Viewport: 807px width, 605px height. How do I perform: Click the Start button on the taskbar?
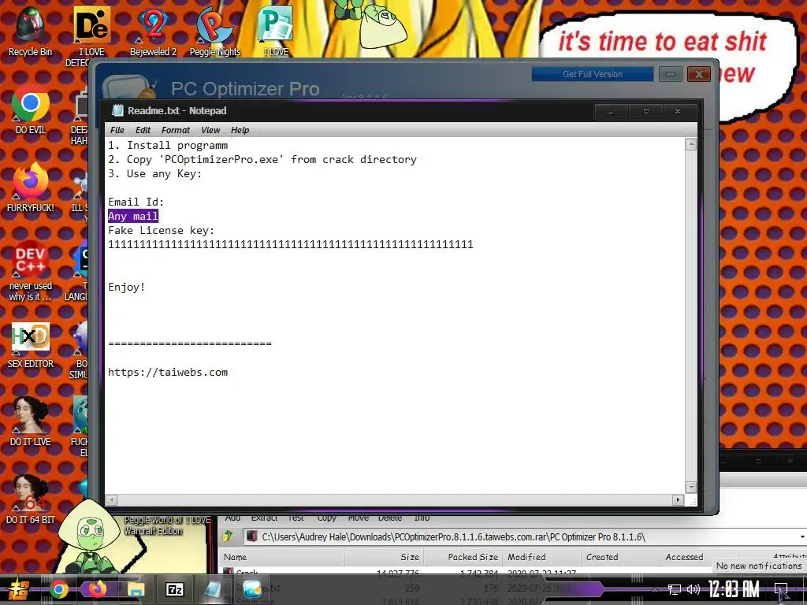[18, 589]
